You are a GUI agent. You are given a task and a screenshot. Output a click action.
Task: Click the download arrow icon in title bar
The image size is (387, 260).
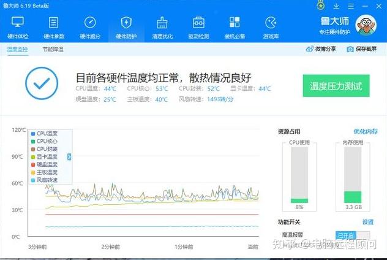[336, 6]
